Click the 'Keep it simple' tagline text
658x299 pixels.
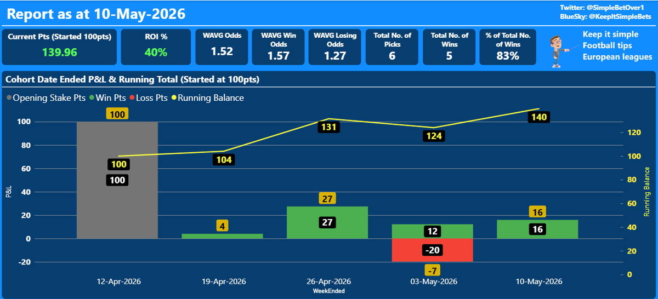[x=610, y=34]
